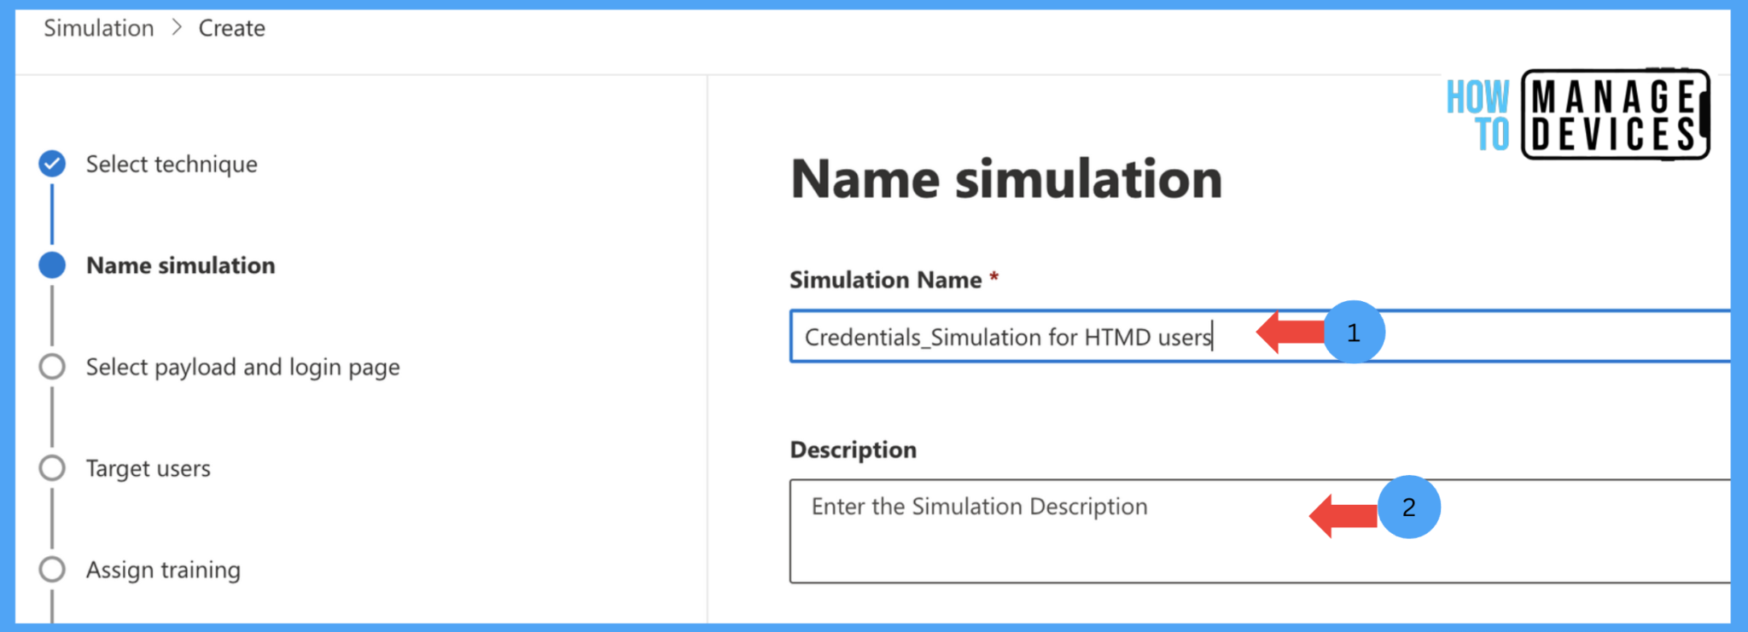The image size is (1748, 632).
Task: Open the Simulation breadcrumb link
Action: (99, 28)
